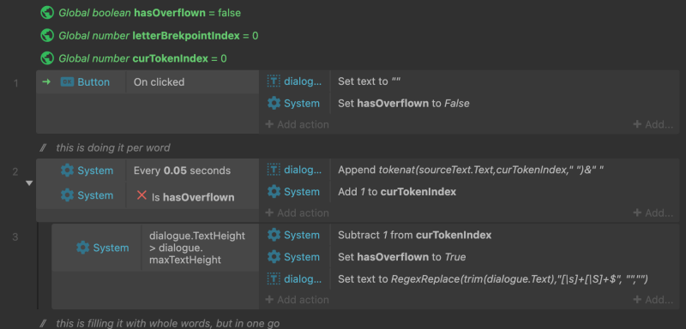Click the dialogue text icon on the RegexReplace action
The height and width of the screenshot is (329, 686).
tap(274, 278)
